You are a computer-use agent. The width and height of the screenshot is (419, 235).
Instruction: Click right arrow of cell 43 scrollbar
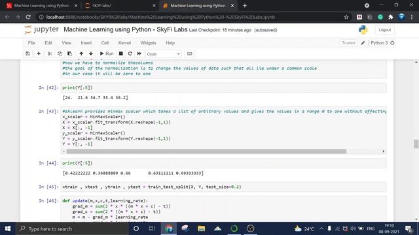coord(384,151)
